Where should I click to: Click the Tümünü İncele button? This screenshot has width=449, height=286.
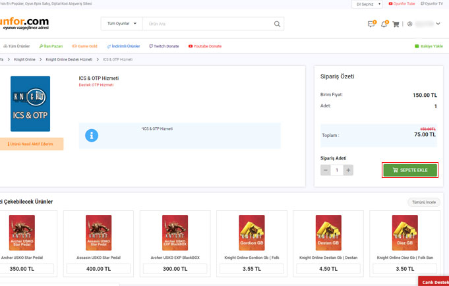tap(423, 202)
